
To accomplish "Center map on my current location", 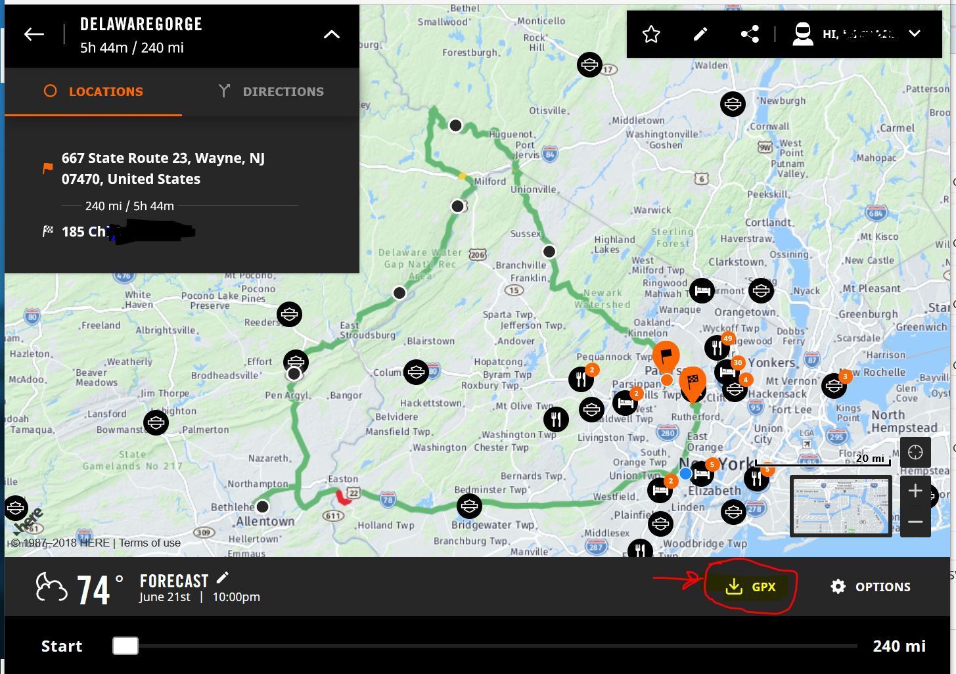I will click(x=915, y=452).
